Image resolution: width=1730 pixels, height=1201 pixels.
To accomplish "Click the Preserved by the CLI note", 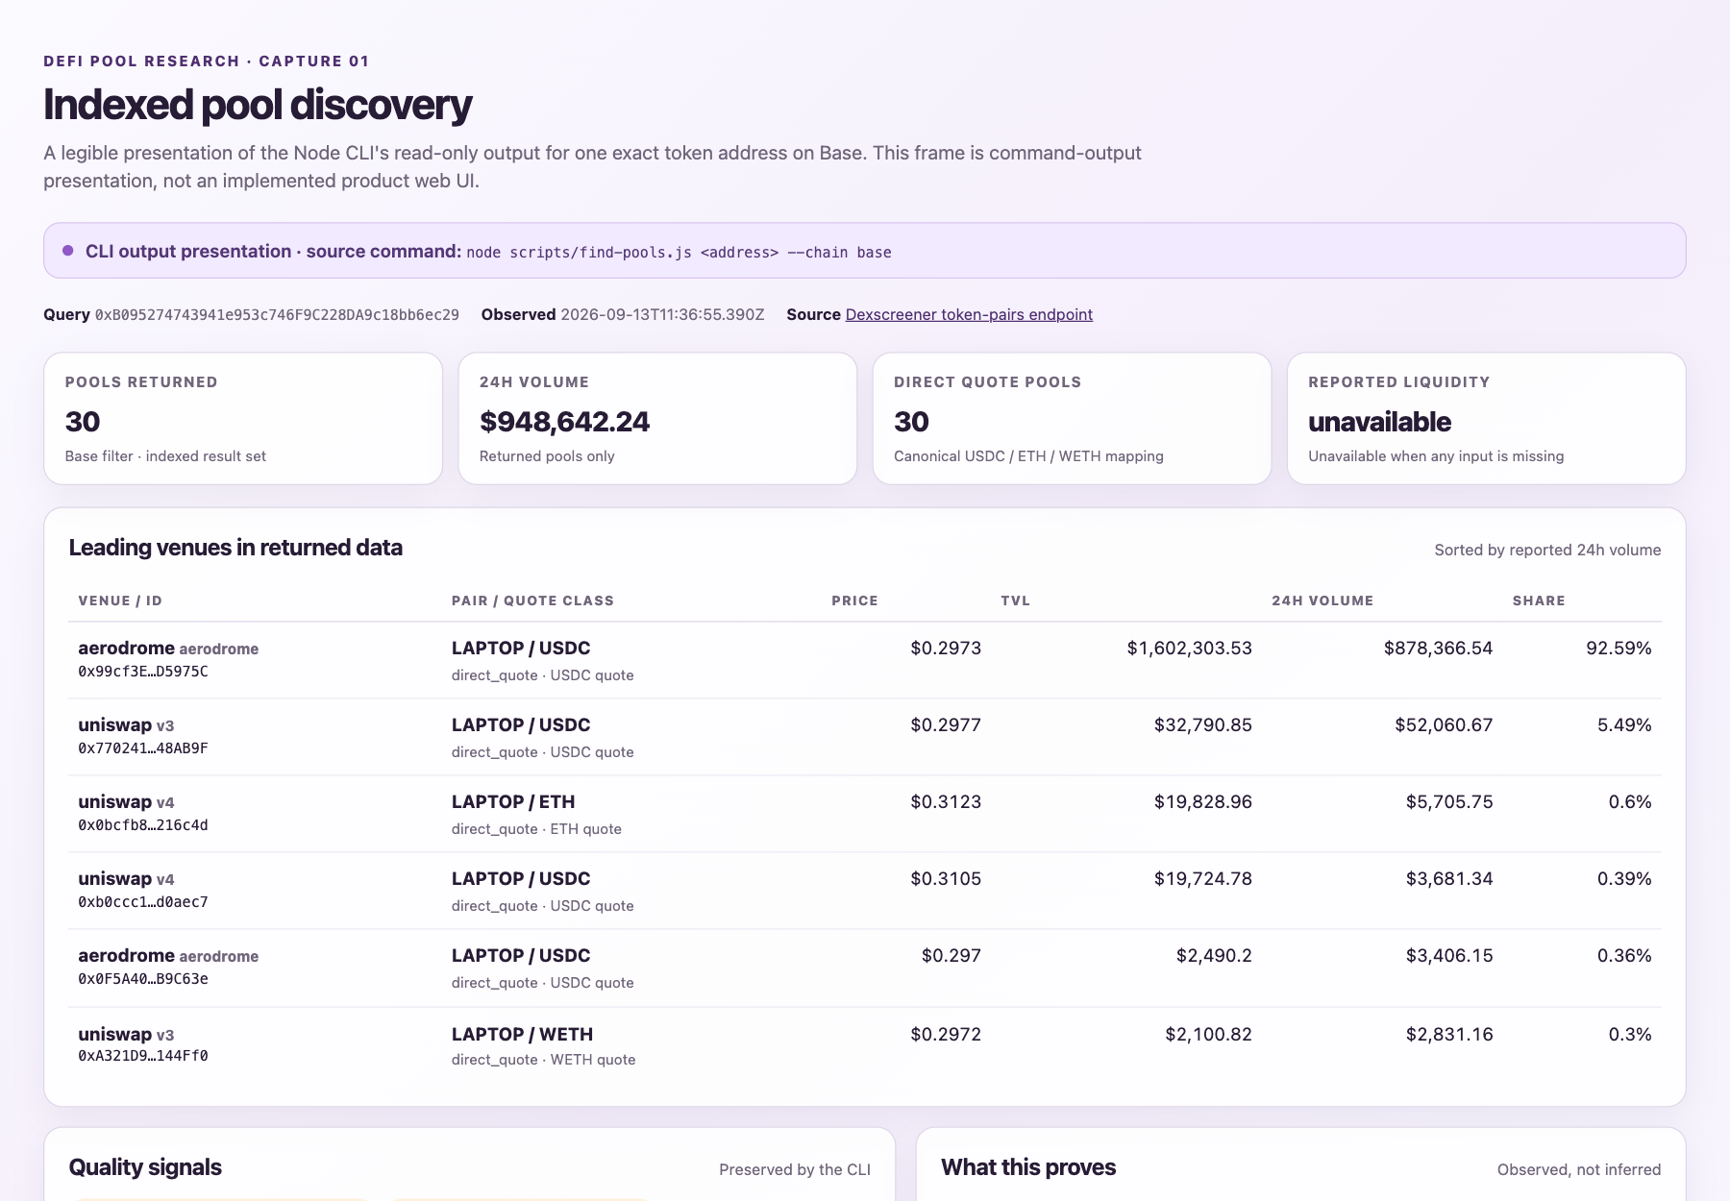I will coord(795,1169).
